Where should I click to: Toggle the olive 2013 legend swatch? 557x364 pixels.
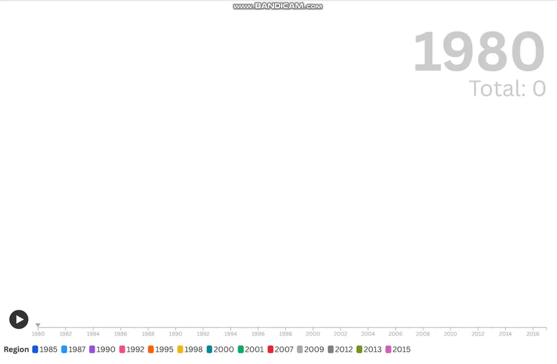pos(360,349)
